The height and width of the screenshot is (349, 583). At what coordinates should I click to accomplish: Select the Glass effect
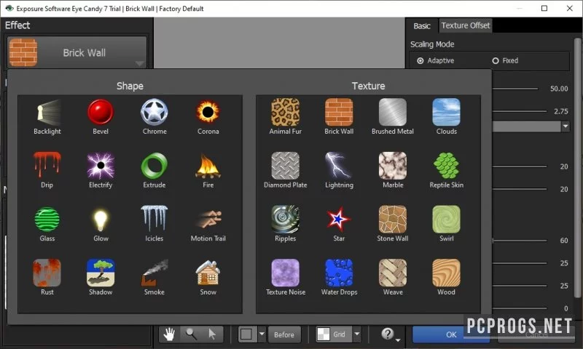coord(47,219)
